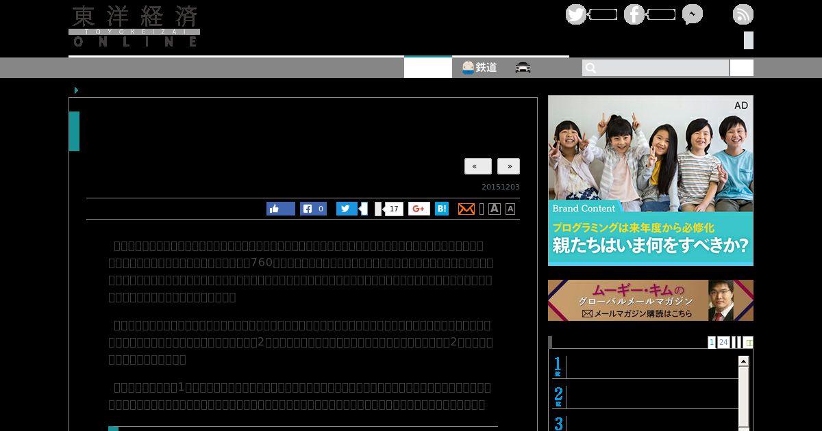The image size is (822, 431).
Task: Click the blue Twitter tweet button
Action: click(347, 209)
